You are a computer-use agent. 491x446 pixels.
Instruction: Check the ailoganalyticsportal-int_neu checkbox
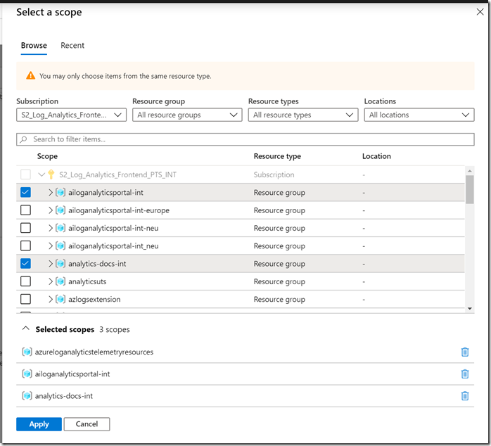[x=26, y=246]
